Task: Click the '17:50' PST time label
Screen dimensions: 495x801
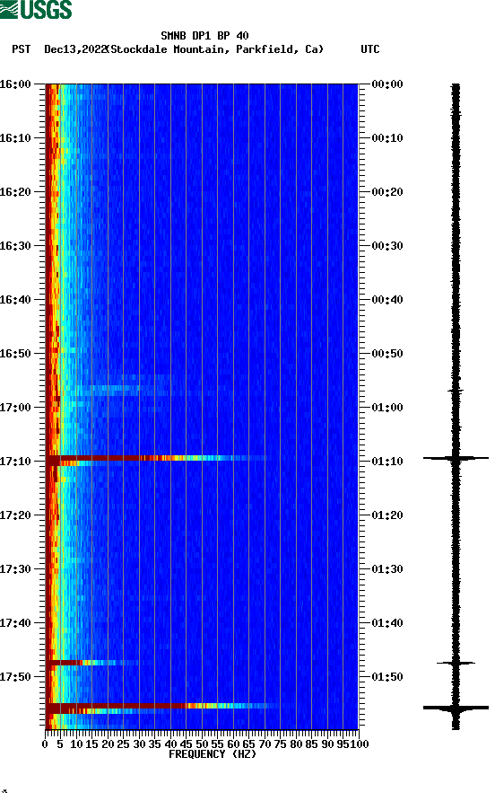Action: click(x=15, y=677)
